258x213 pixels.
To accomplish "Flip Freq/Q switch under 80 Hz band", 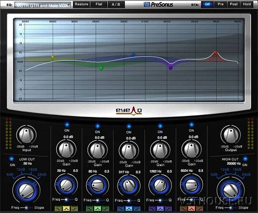I will pyautogui.click(x=98, y=200).
